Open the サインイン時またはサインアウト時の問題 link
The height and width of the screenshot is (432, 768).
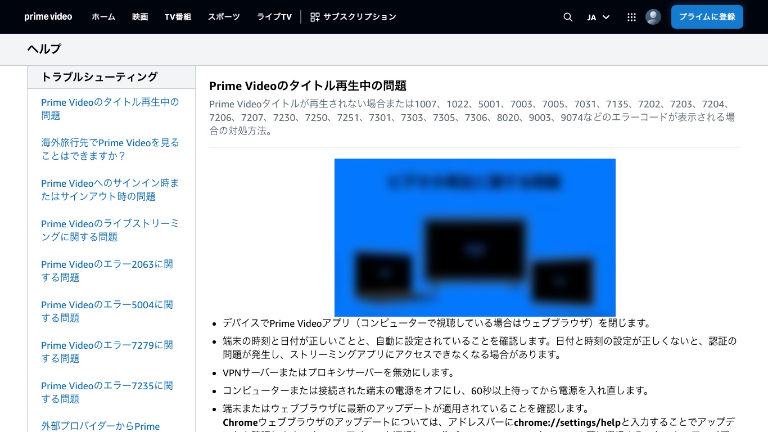(x=110, y=190)
